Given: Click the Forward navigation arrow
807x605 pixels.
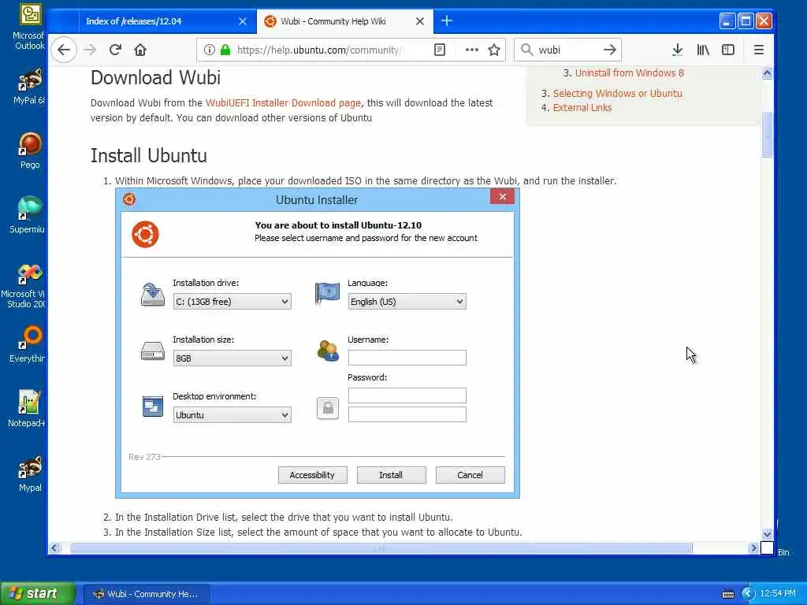Looking at the screenshot, I should 90,50.
